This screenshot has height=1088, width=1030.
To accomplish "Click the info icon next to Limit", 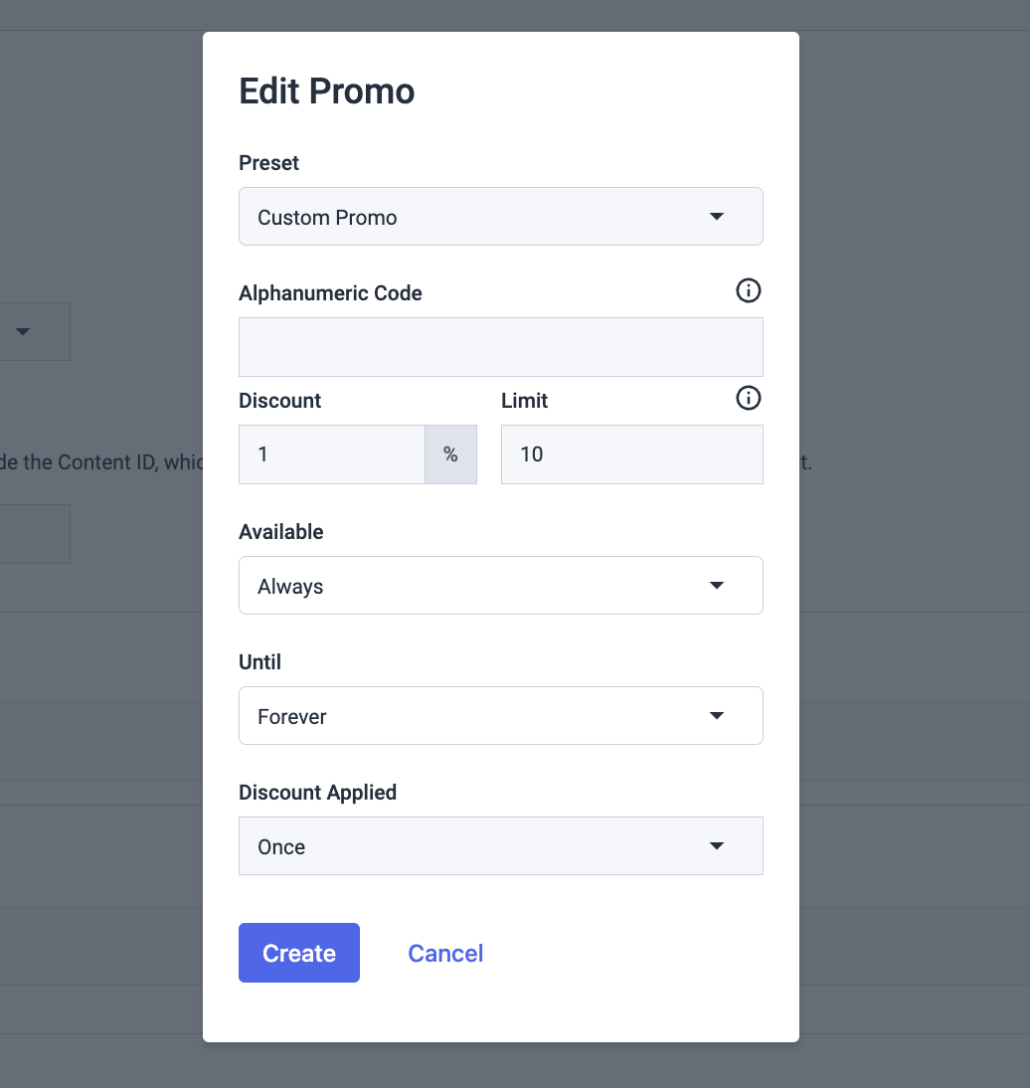I will [748, 398].
